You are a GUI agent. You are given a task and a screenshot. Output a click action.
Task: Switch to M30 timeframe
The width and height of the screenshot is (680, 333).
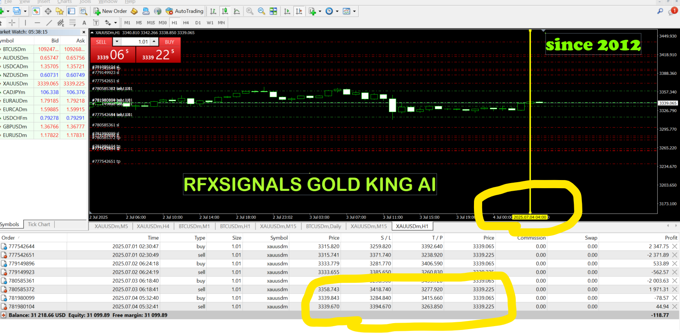click(x=163, y=23)
